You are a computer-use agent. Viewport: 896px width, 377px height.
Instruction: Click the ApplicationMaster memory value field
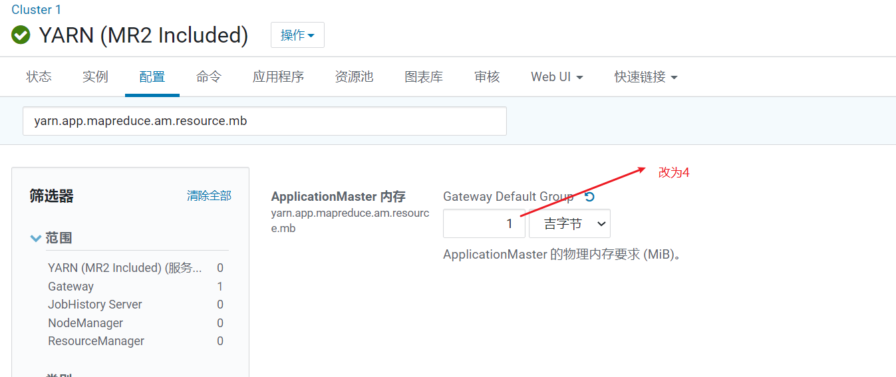pos(484,224)
